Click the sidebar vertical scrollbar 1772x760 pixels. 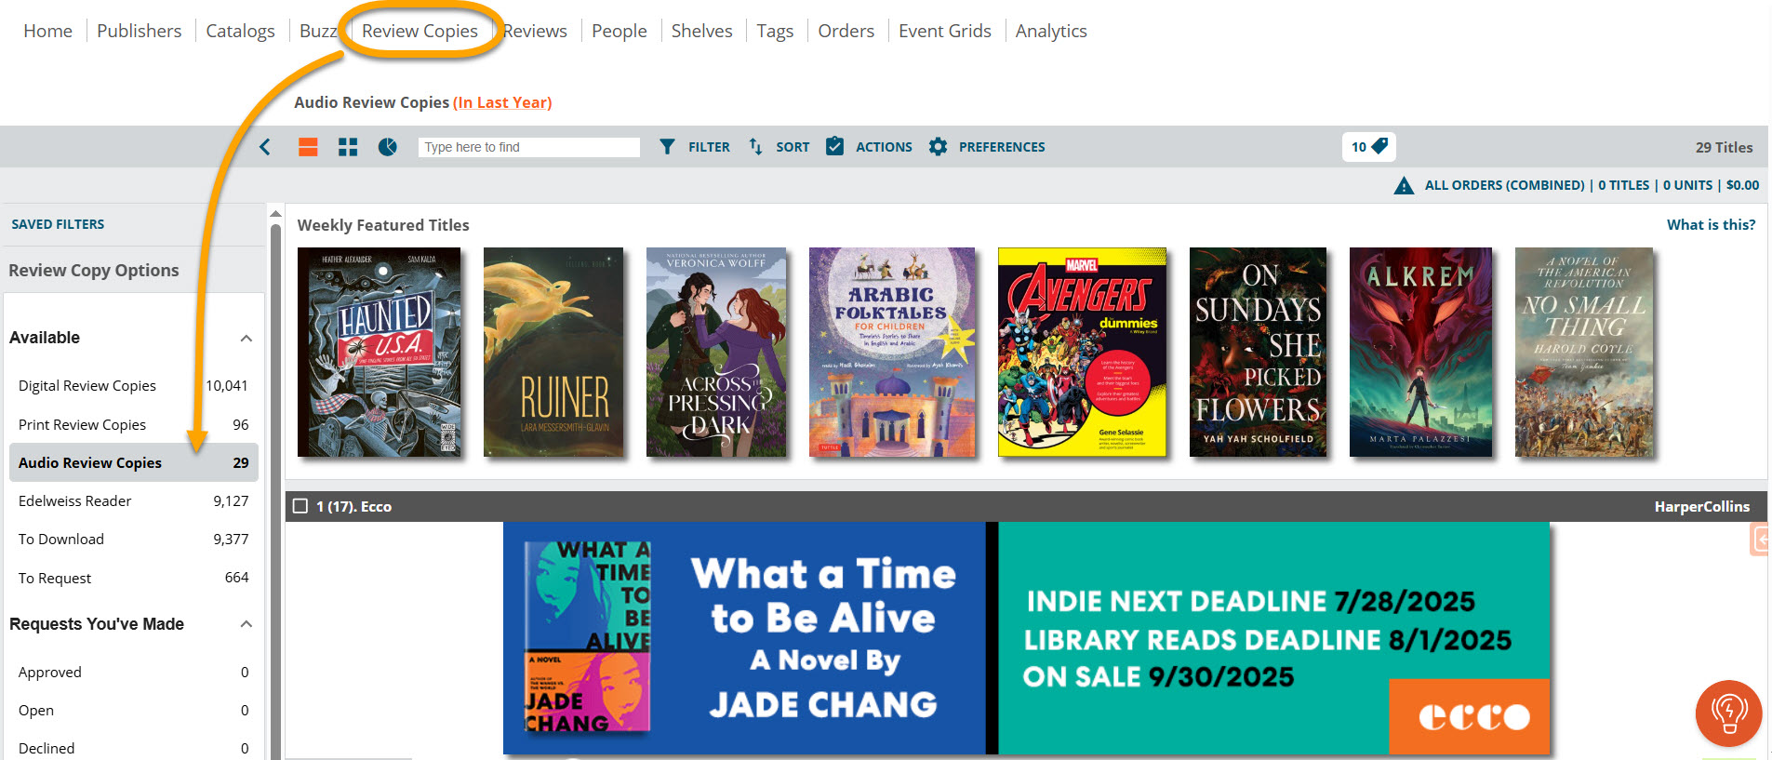(x=275, y=465)
